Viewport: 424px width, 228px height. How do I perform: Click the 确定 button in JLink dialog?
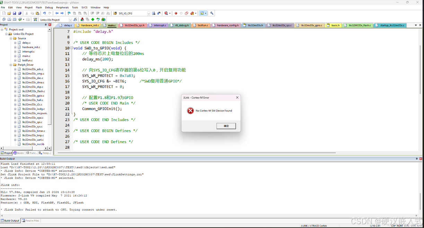click(x=226, y=126)
